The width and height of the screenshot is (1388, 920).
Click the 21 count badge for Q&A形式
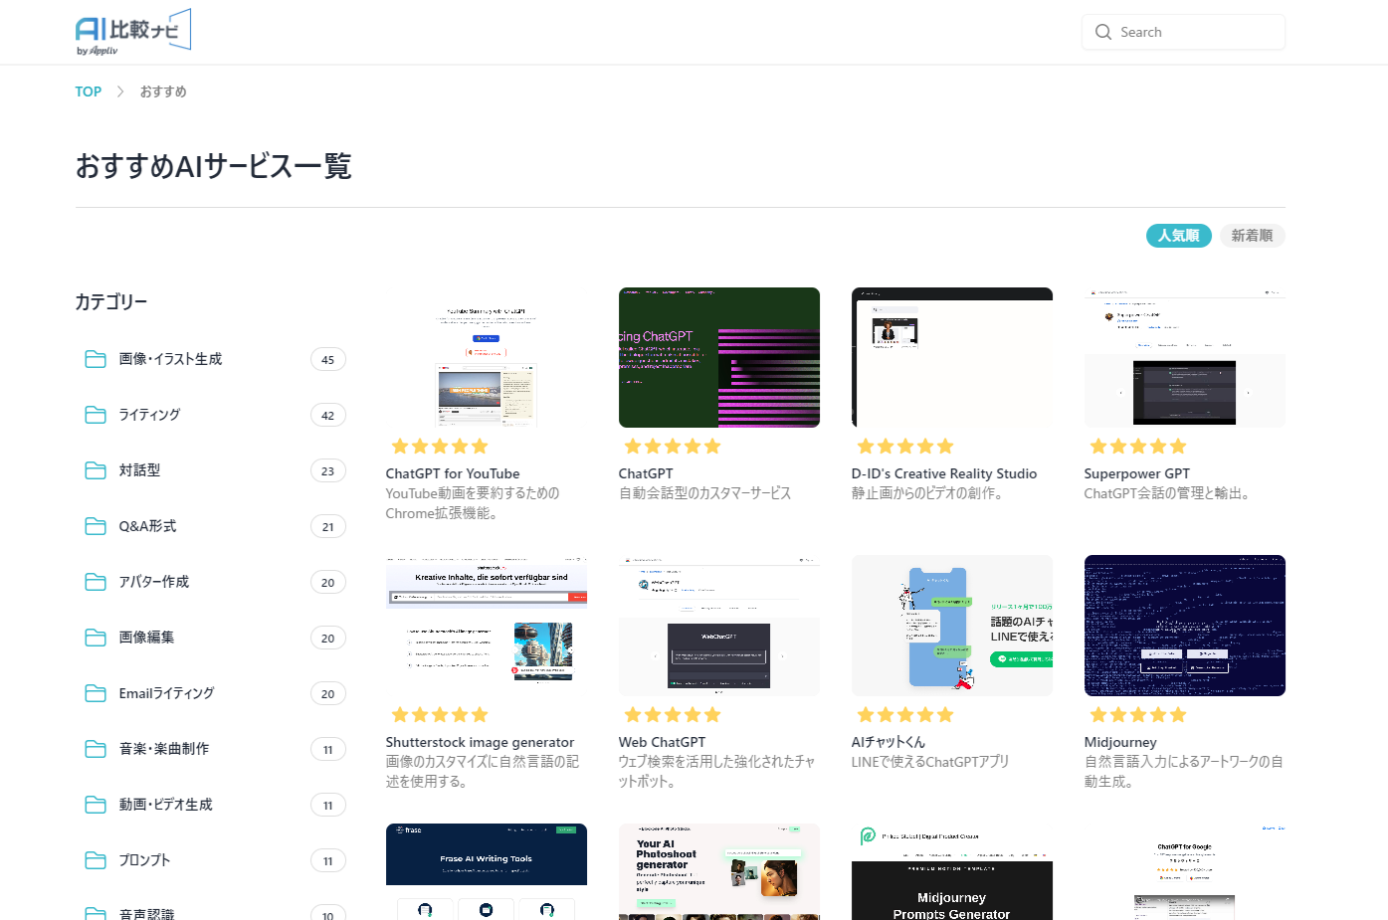coord(328,527)
